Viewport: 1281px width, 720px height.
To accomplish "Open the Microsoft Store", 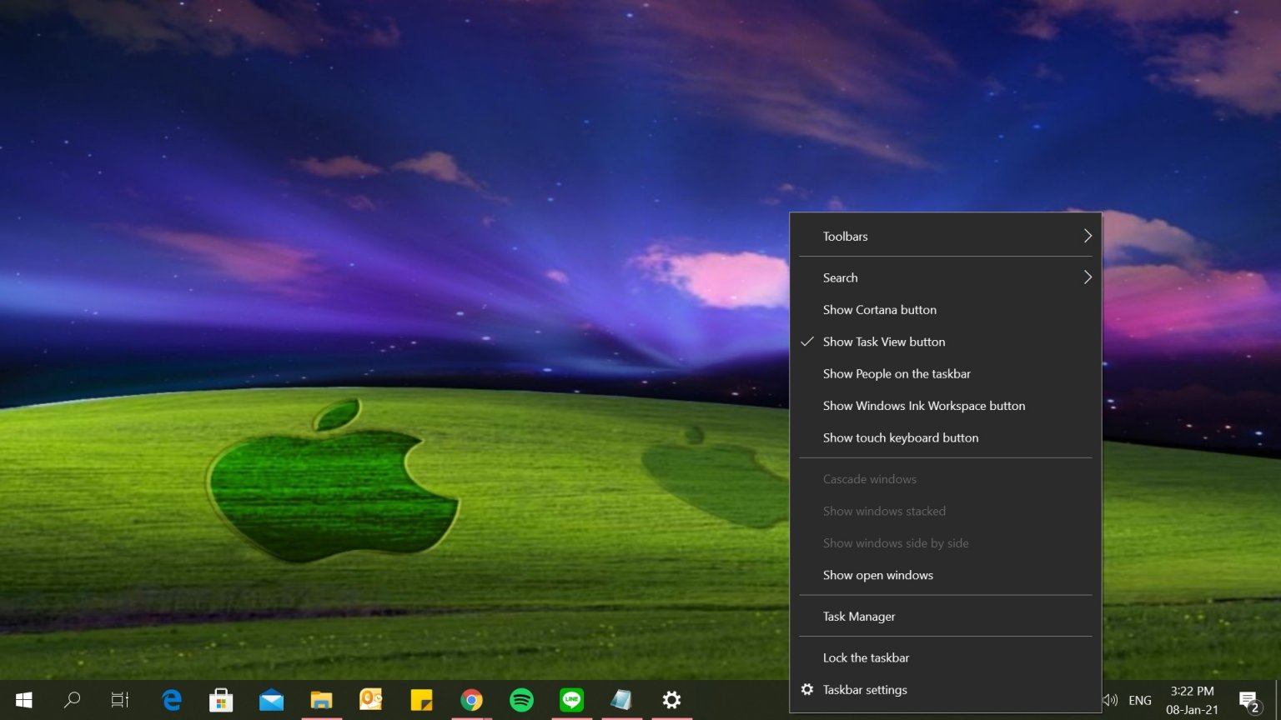I will [x=221, y=700].
